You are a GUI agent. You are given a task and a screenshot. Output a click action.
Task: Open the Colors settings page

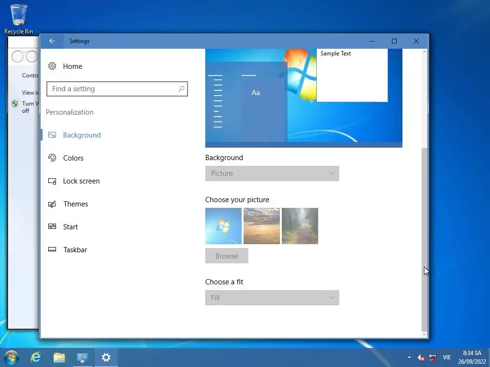coord(73,158)
